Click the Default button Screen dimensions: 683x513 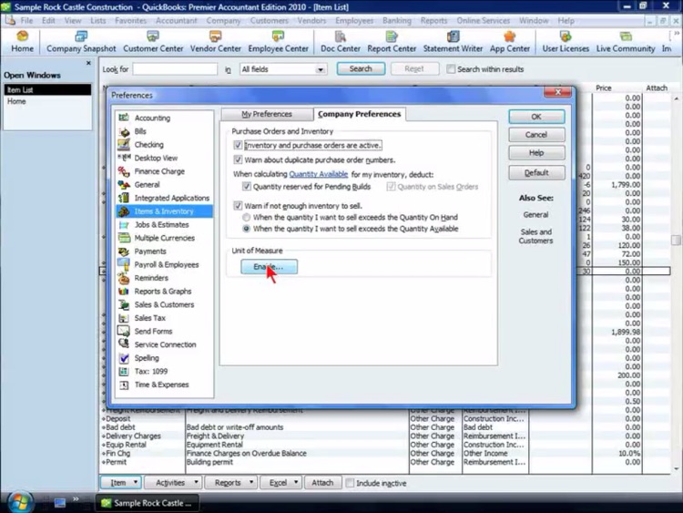(536, 172)
